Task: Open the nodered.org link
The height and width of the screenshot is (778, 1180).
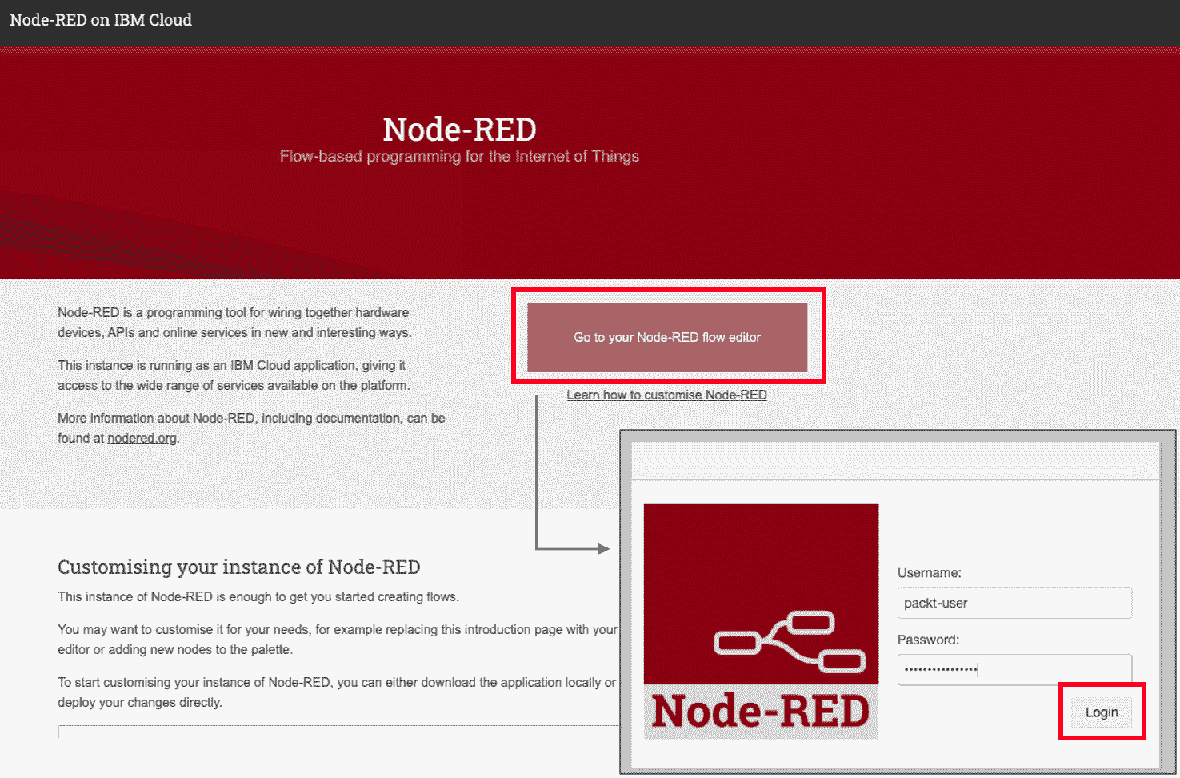Action: (x=142, y=438)
